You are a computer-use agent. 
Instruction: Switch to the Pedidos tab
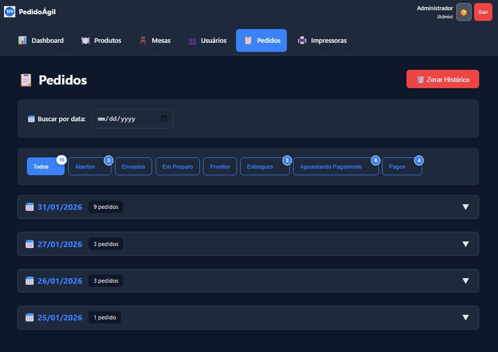pyautogui.click(x=261, y=40)
